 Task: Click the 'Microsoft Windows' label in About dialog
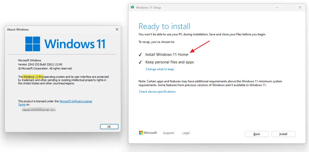click(x=29, y=60)
